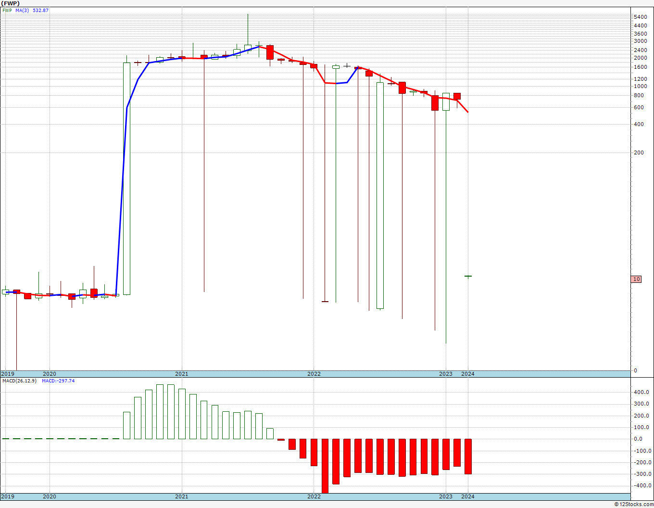Click the "5400" price axis label
The width and height of the screenshot is (654, 508).
click(640, 17)
